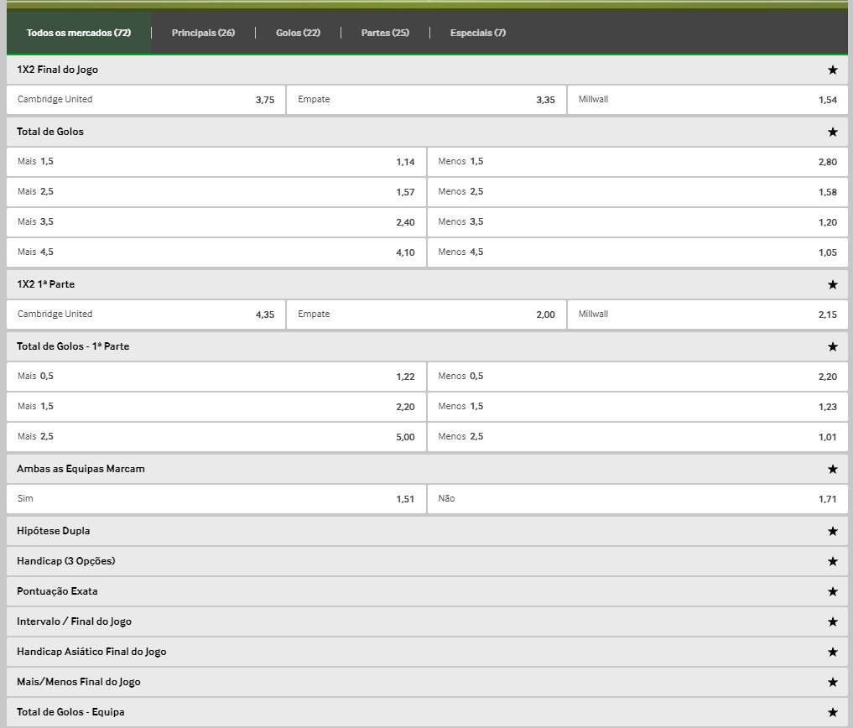
Task: Open the Partes (25) tab
Action: 385,33
